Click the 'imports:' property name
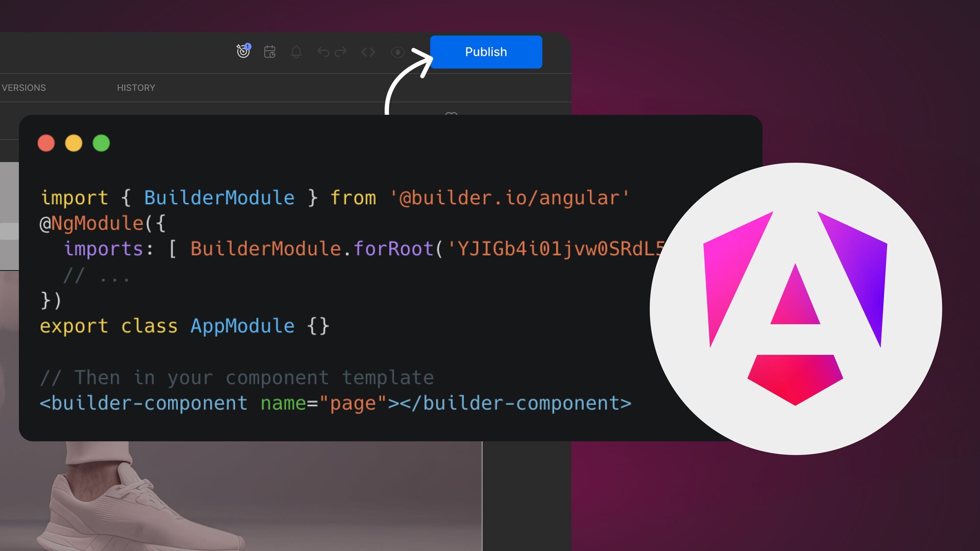The image size is (980, 551). [x=109, y=249]
